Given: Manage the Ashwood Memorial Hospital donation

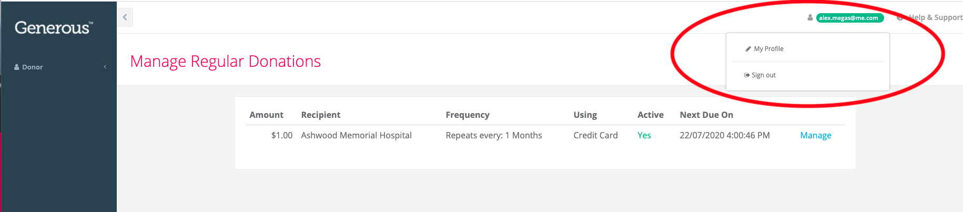Looking at the screenshot, I should tap(816, 135).
